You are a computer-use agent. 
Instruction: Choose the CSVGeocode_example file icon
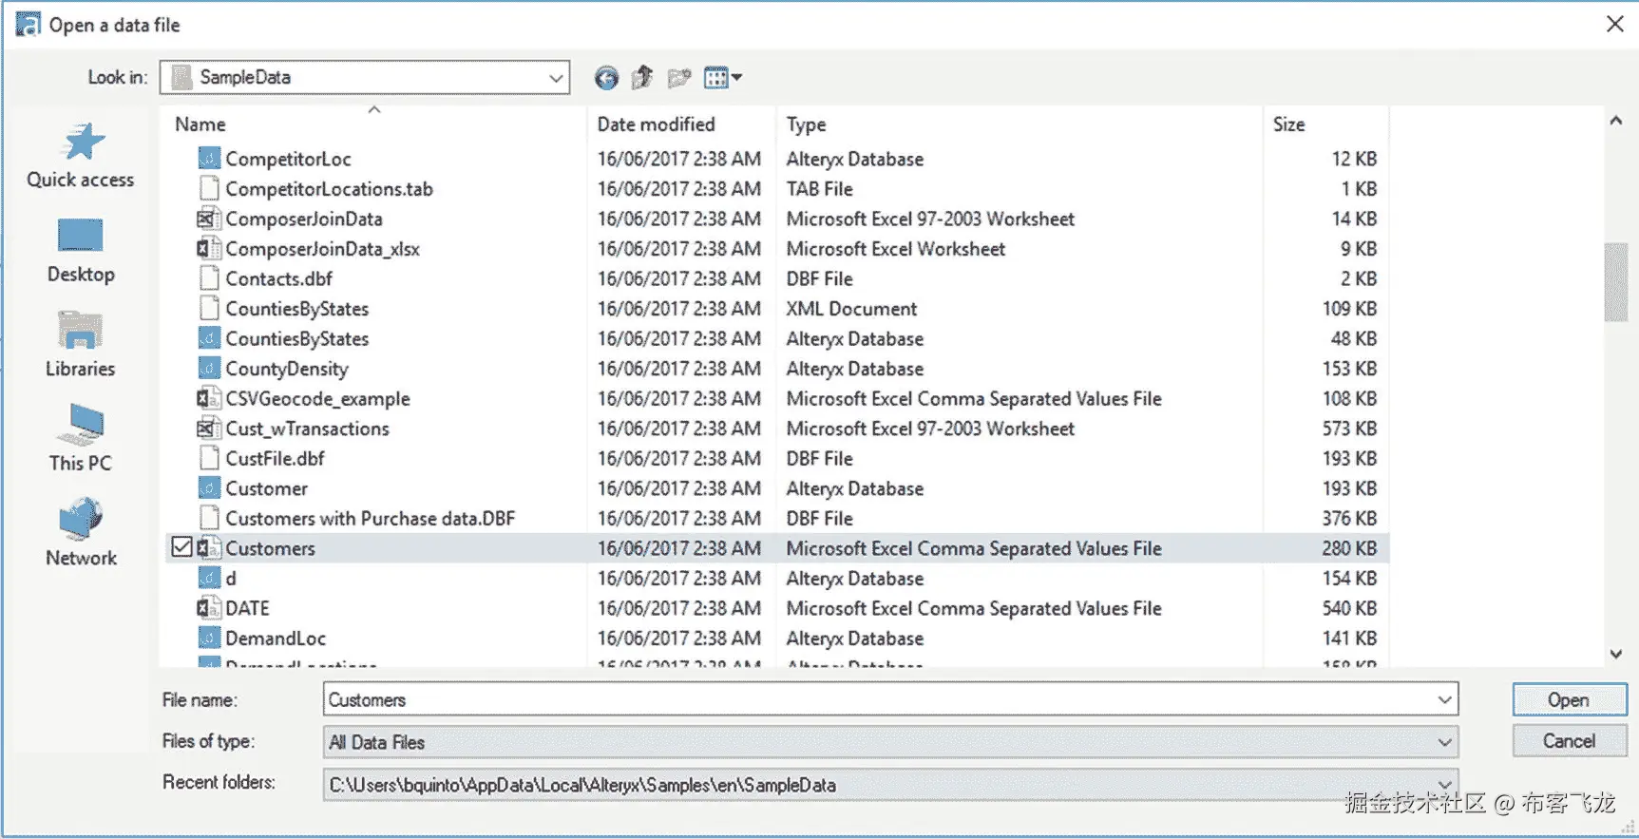[x=209, y=398]
